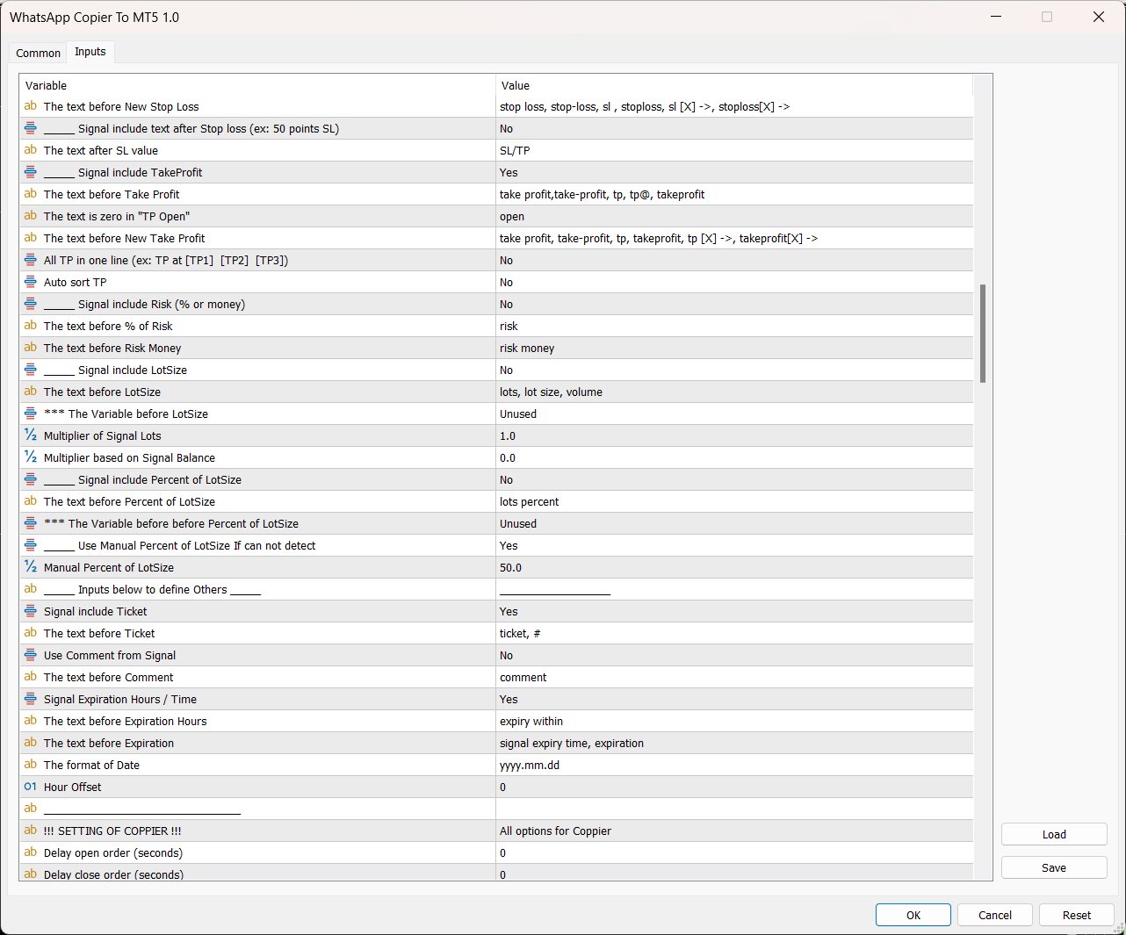Screen dimensions: 1126x935
Task: Click the icon beside 'Signal include LotSize'
Action: pos(31,370)
